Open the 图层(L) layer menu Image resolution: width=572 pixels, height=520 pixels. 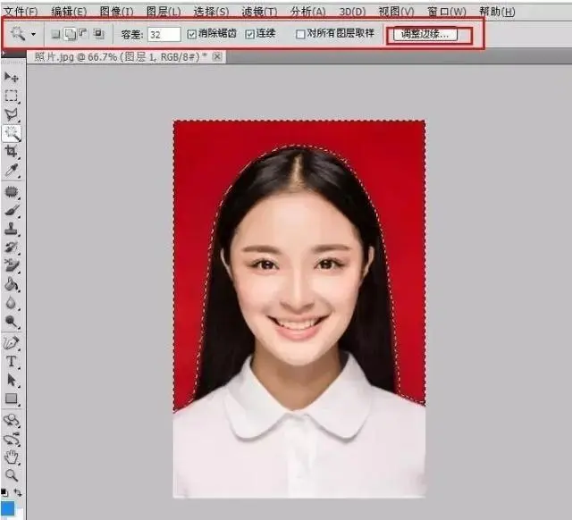pyautogui.click(x=163, y=12)
